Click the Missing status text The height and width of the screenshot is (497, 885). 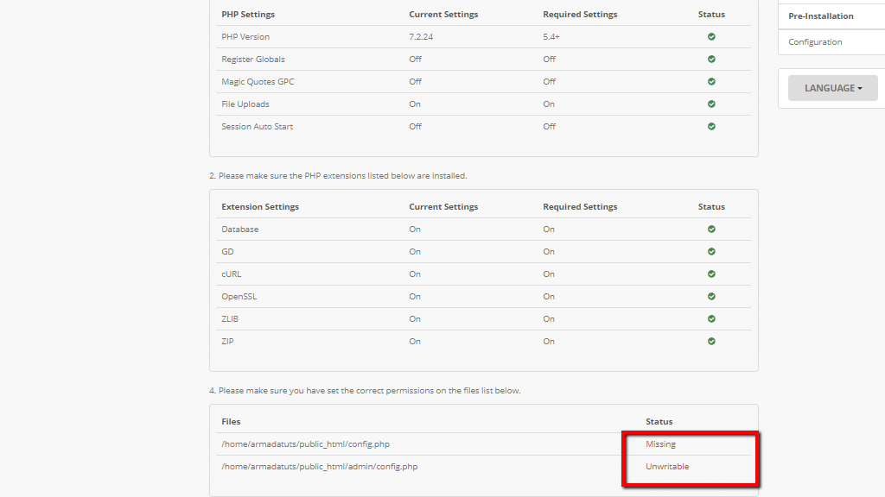click(660, 444)
